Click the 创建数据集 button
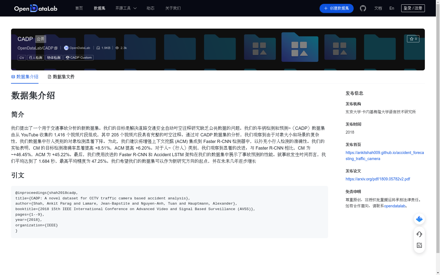 pos(336,8)
